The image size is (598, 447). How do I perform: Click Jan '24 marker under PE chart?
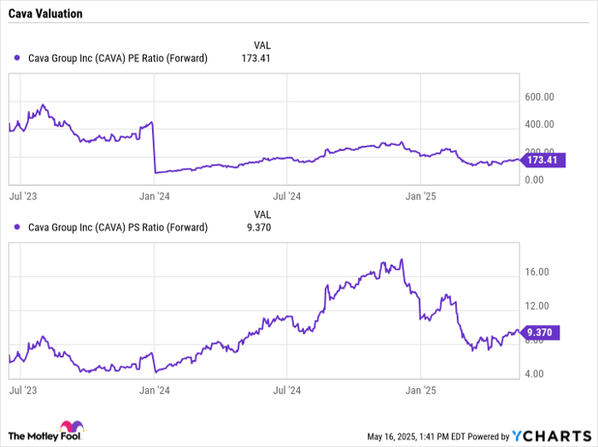point(154,196)
